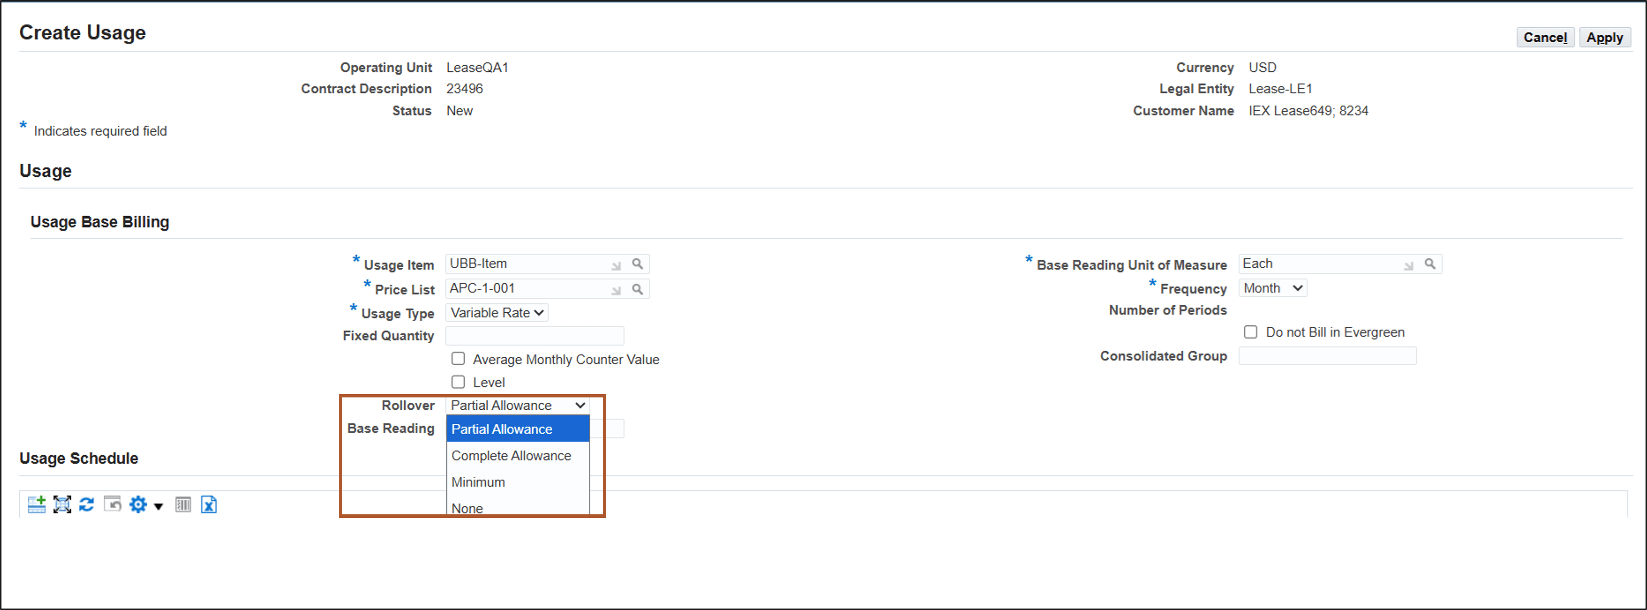
Task: Select Complete Allowance from Rollover dropdown
Action: pyautogui.click(x=512, y=455)
